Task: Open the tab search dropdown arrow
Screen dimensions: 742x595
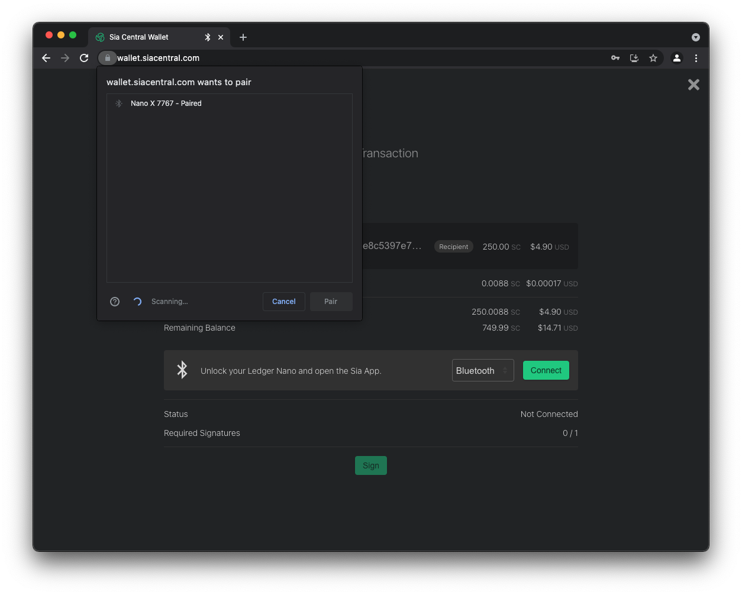Action: [x=696, y=37]
